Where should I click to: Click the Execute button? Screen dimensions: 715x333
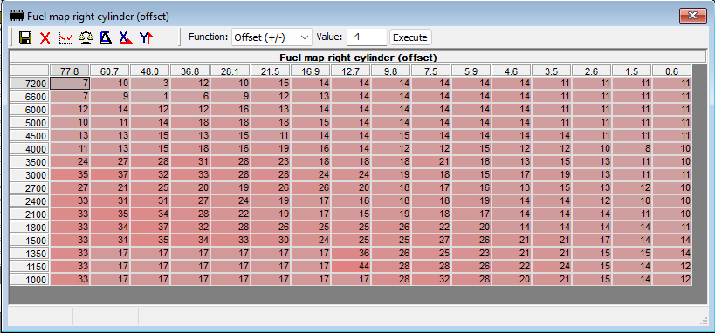[x=410, y=37]
